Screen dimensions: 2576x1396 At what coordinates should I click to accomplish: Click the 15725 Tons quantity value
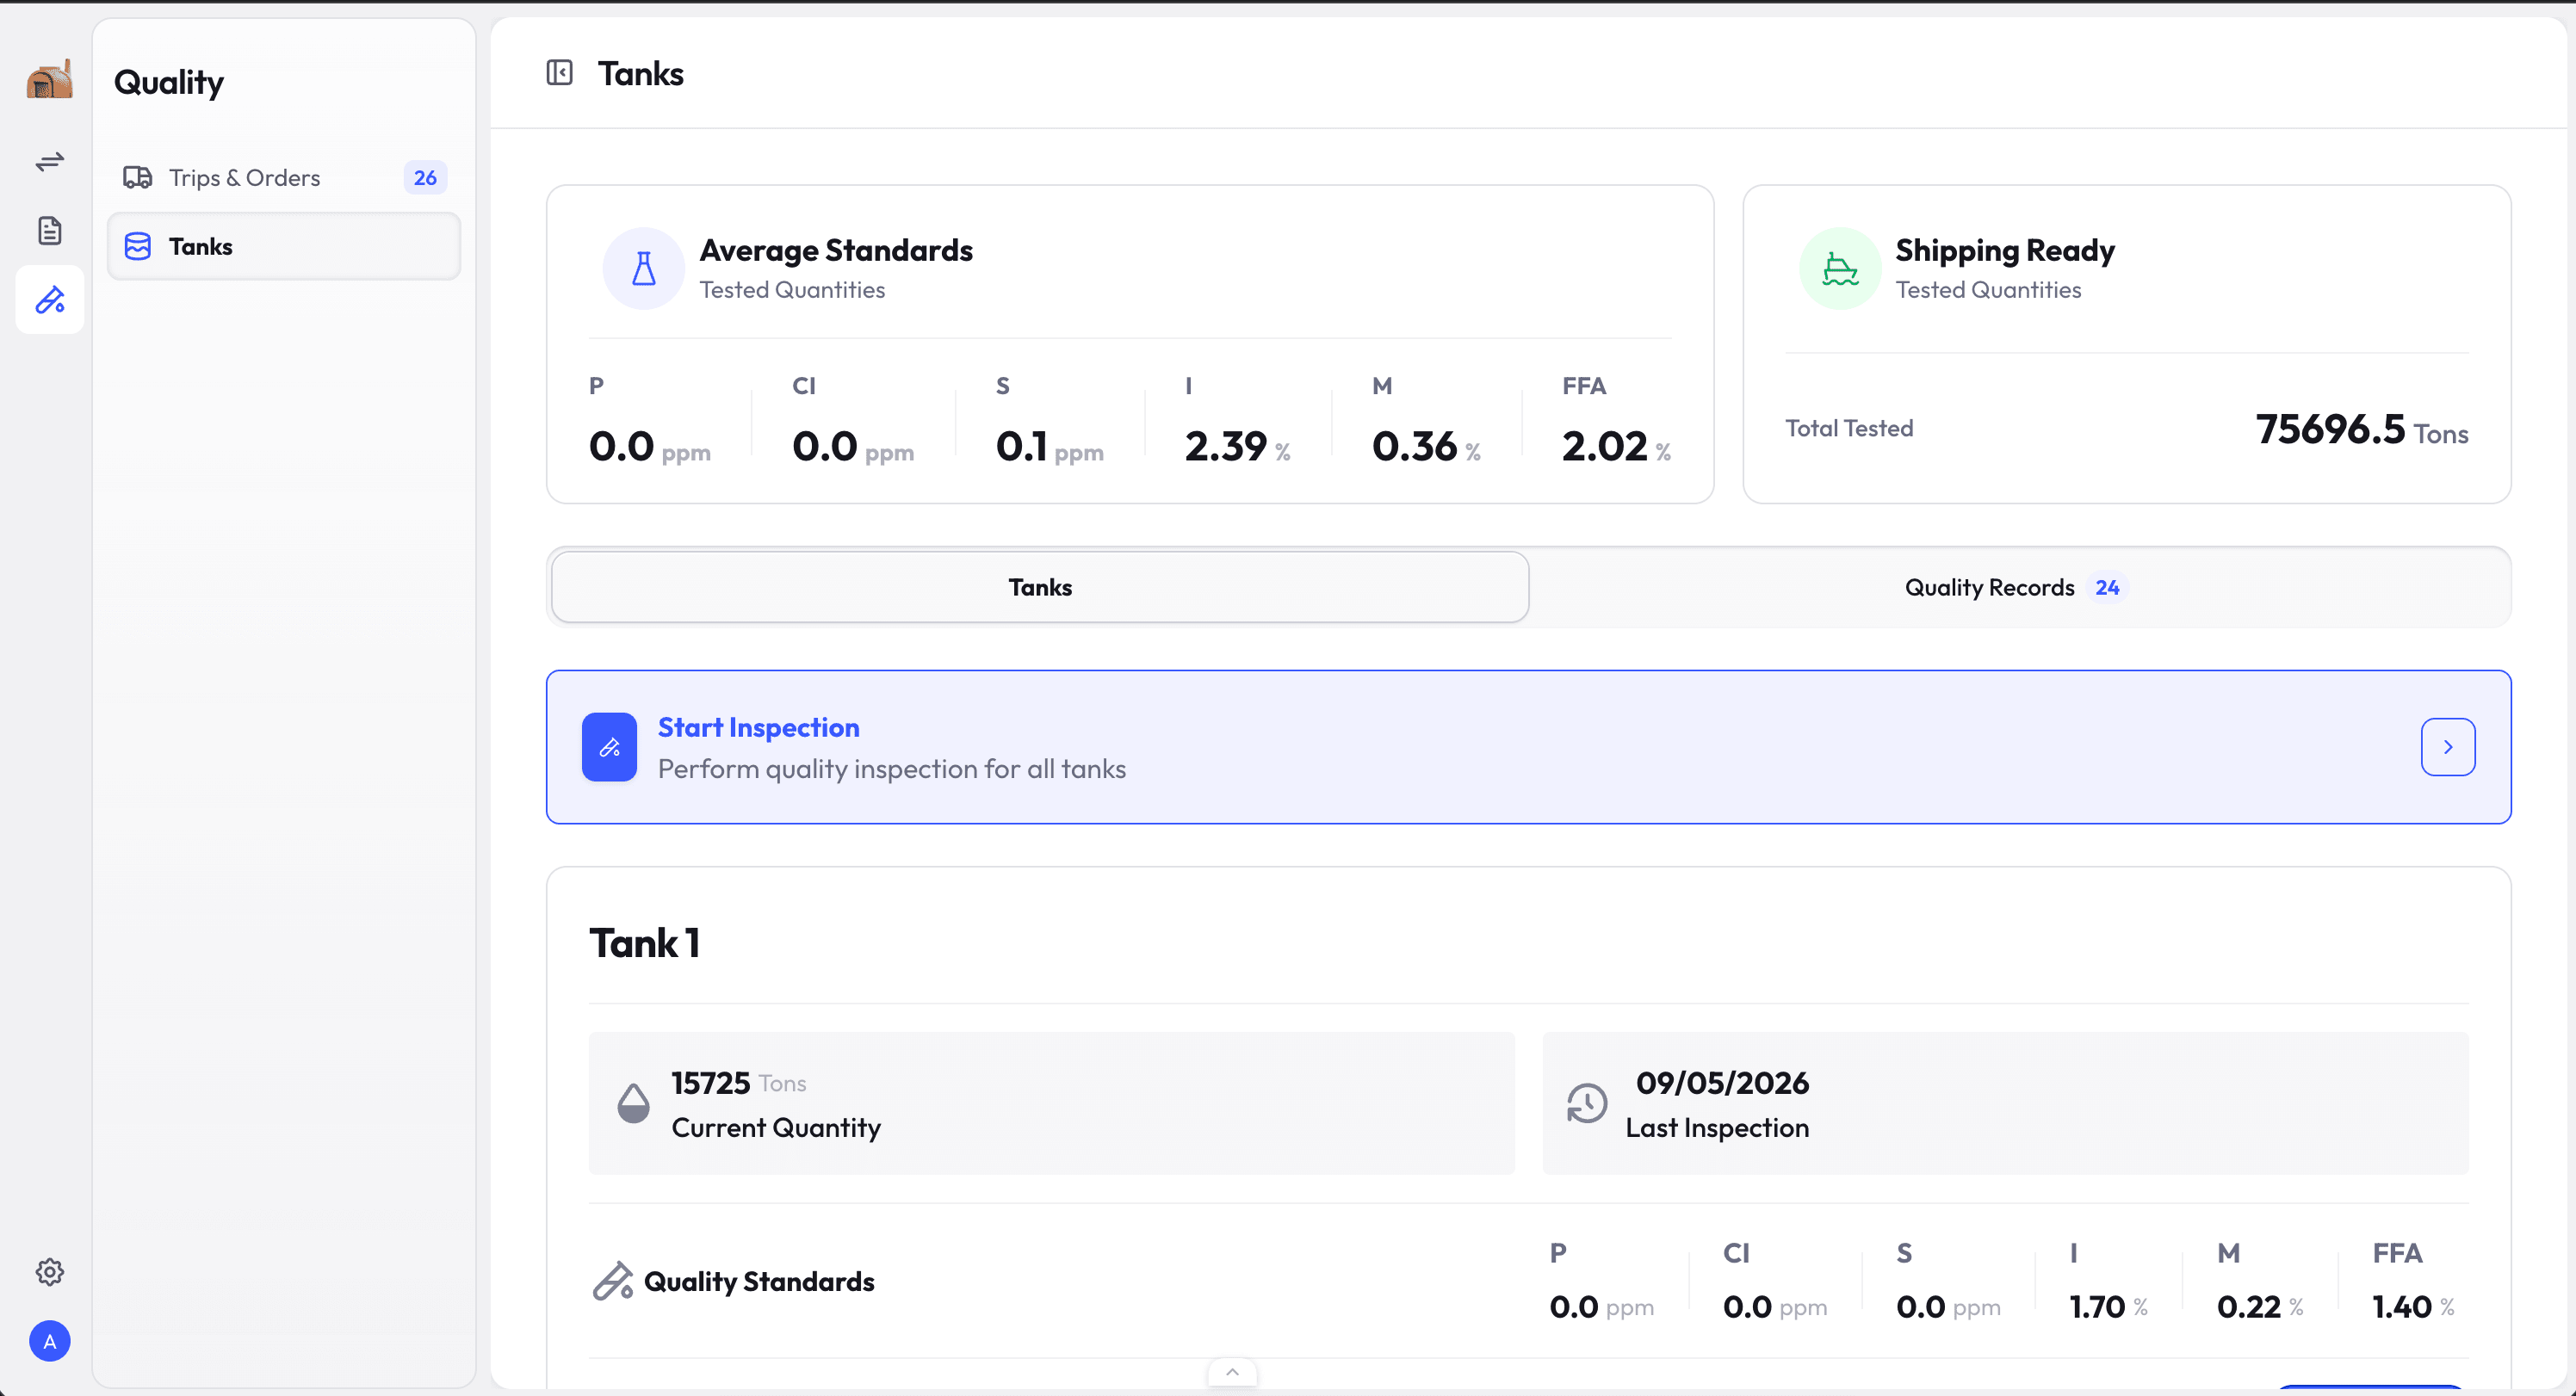[x=739, y=1083]
